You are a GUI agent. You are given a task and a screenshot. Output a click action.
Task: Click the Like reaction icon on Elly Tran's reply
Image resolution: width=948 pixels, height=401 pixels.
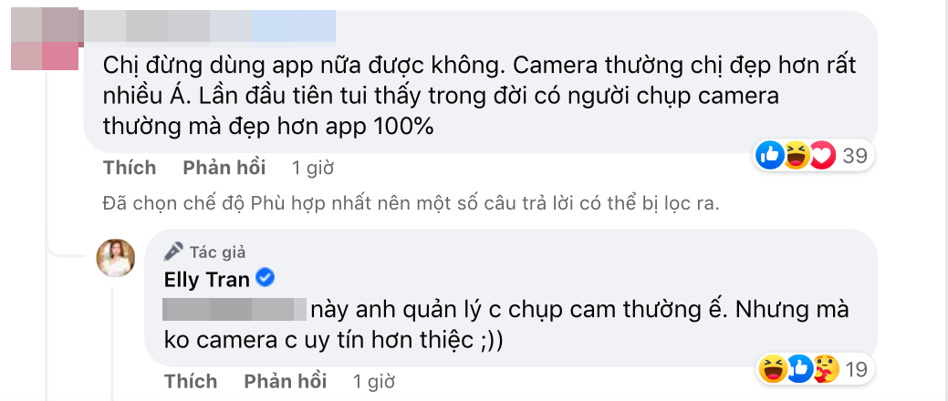800,369
